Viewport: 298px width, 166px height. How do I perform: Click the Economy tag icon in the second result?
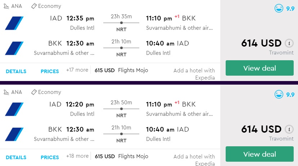pyautogui.click(x=34, y=92)
